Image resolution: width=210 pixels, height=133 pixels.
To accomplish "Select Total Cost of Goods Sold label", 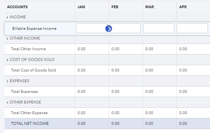I will click(x=33, y=70).
